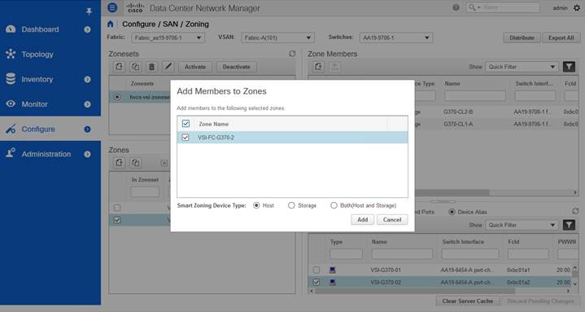Click create zone member icon in Zone Members
This screenshot has height=312, width=585.
[318, 67]
